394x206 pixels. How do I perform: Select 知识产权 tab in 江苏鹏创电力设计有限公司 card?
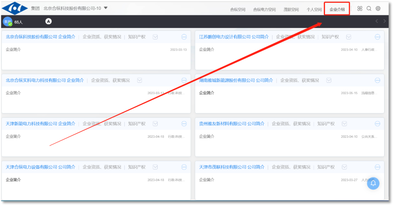330,37
